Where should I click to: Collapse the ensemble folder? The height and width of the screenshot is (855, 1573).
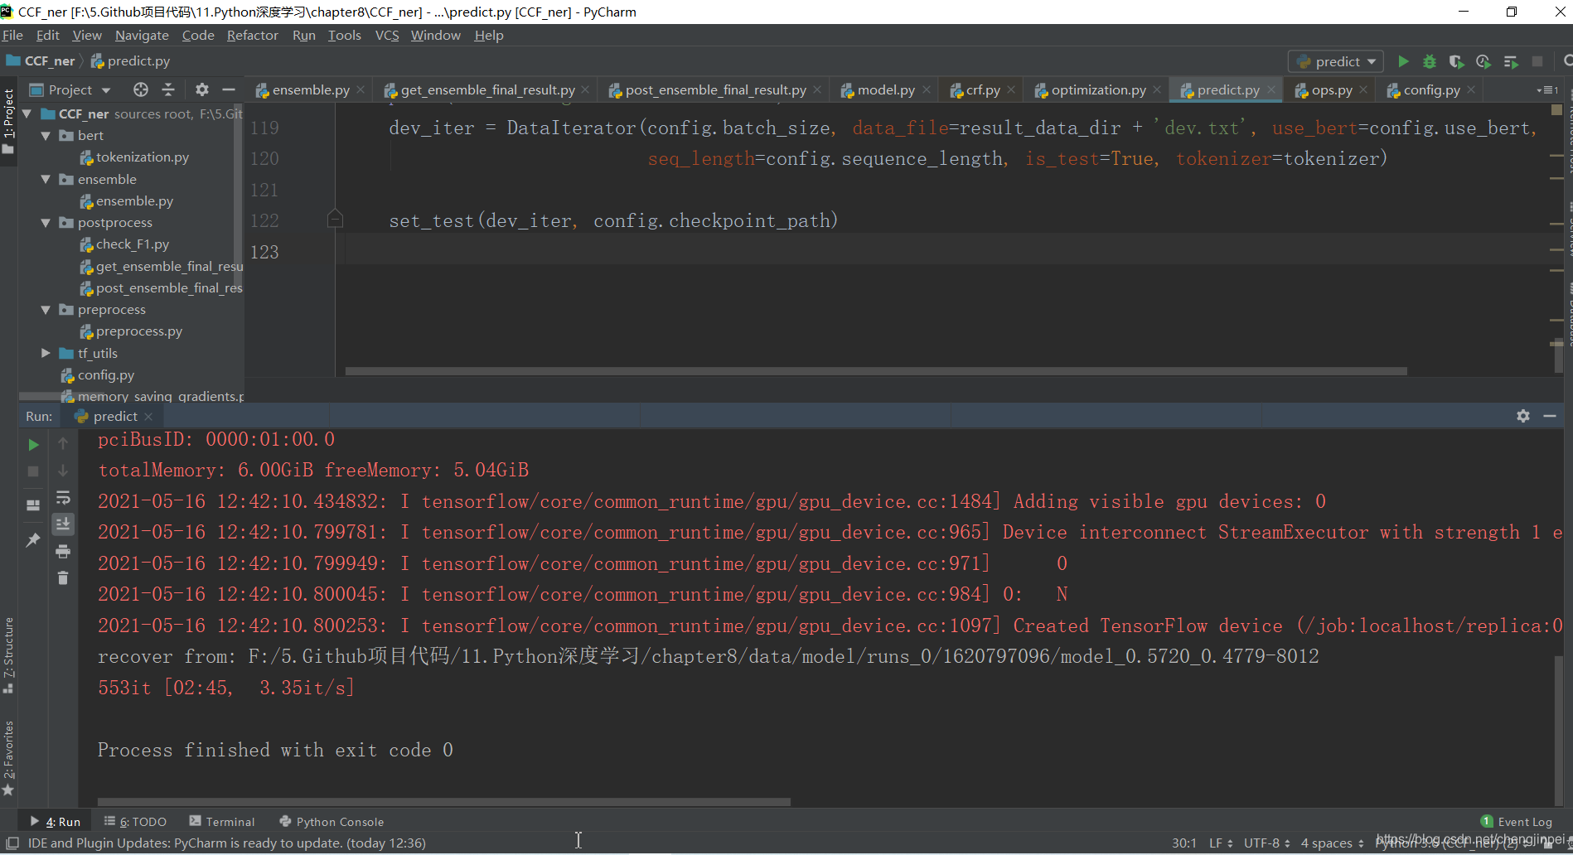46,179
